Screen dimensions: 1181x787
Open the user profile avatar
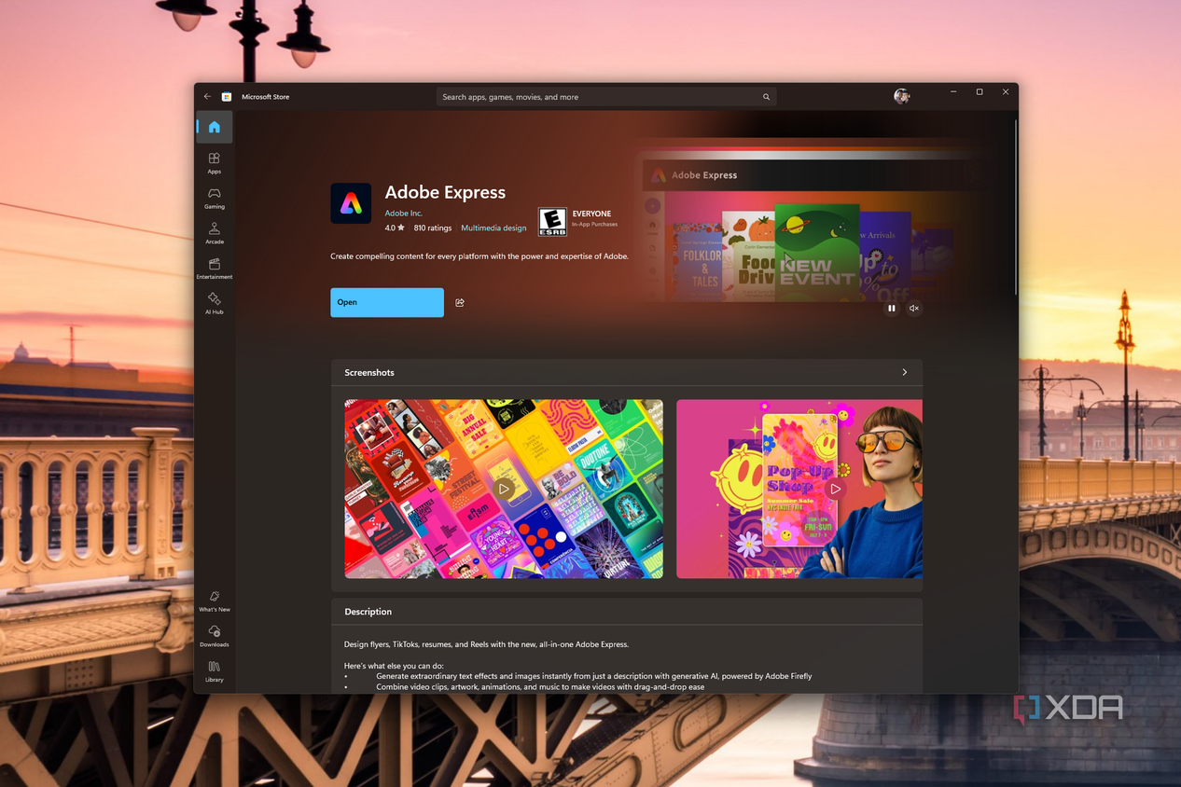tap(901, 96)
